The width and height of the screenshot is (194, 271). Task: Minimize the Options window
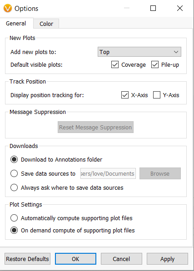pos(127,8)
